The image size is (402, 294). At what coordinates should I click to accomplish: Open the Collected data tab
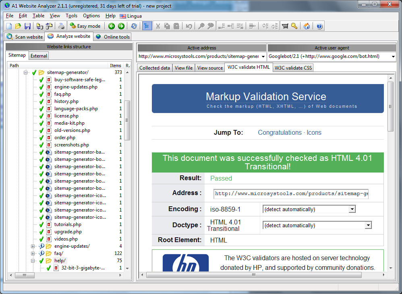coord(155,68)
